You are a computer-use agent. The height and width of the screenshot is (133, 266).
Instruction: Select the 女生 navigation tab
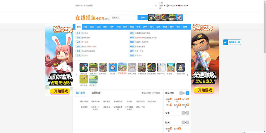(x=85, y=27)
